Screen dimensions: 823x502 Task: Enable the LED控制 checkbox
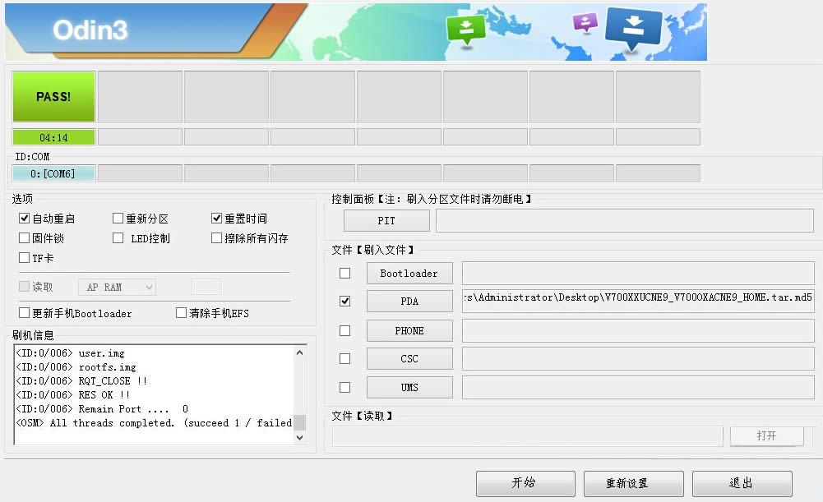(118, 238)
